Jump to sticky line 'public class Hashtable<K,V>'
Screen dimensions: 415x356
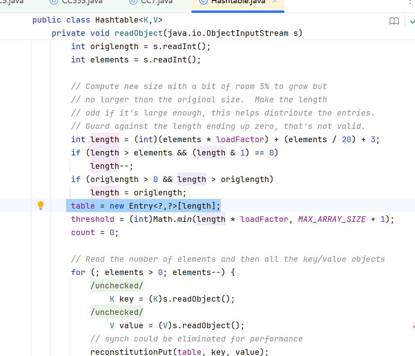tap(98, 20)
